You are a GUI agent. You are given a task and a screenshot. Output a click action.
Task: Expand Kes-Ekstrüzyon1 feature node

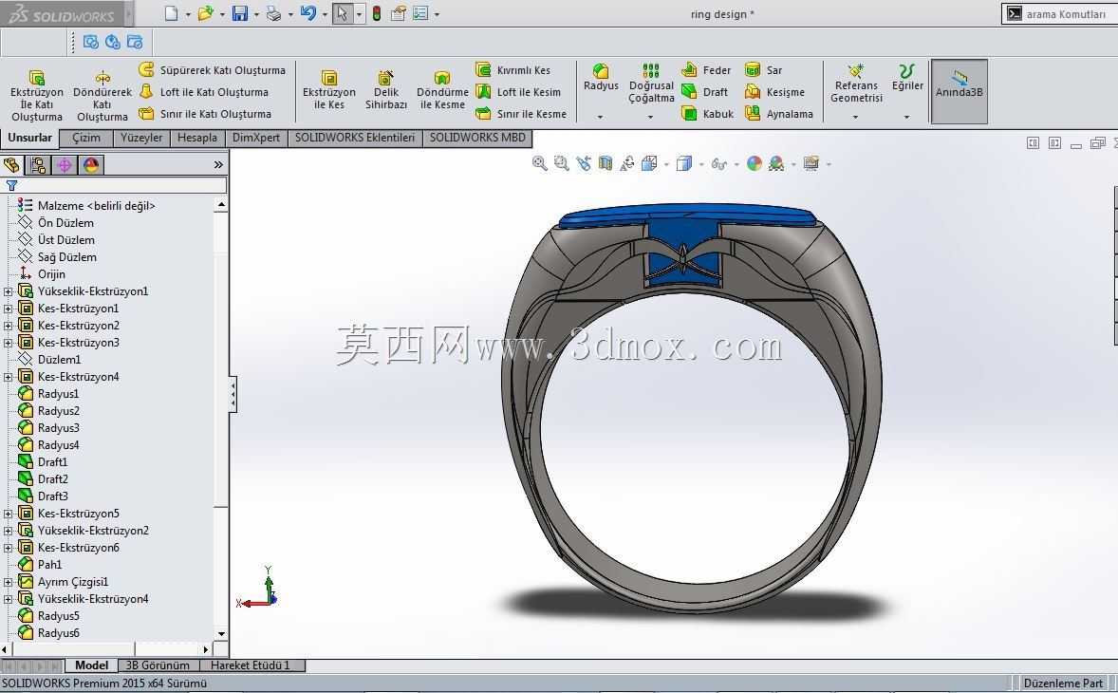8,309
